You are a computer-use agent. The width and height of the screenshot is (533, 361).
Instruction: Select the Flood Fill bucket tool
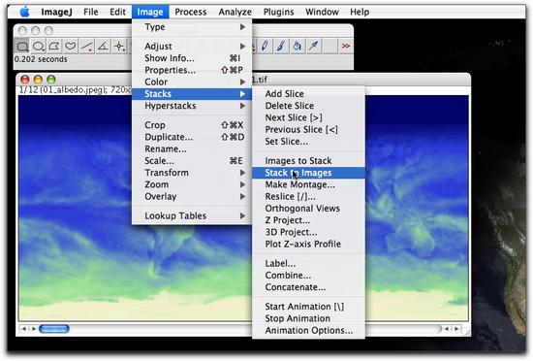pos(298,46)
